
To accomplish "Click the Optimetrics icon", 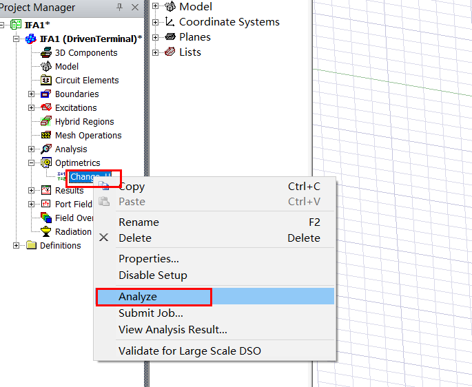I will pyautogui.click(x=46, y=163).
